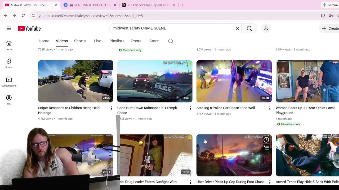Search within channel using magnifier icon
This screenshot has width=339, height=190.
click(x=171, y=41)
